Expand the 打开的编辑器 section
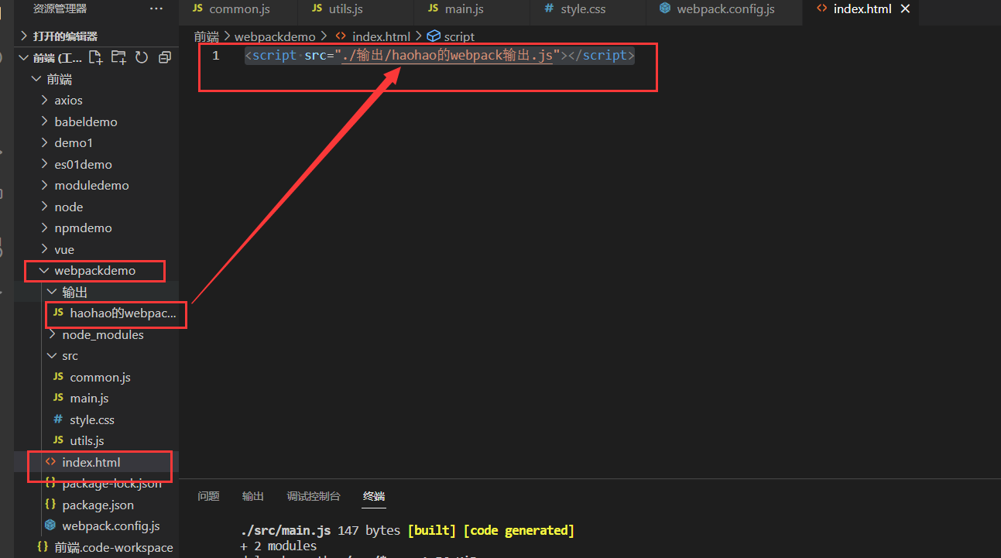Image resolution: width=1001 pixels, height=558 pixels. click(x=65, y=36)
